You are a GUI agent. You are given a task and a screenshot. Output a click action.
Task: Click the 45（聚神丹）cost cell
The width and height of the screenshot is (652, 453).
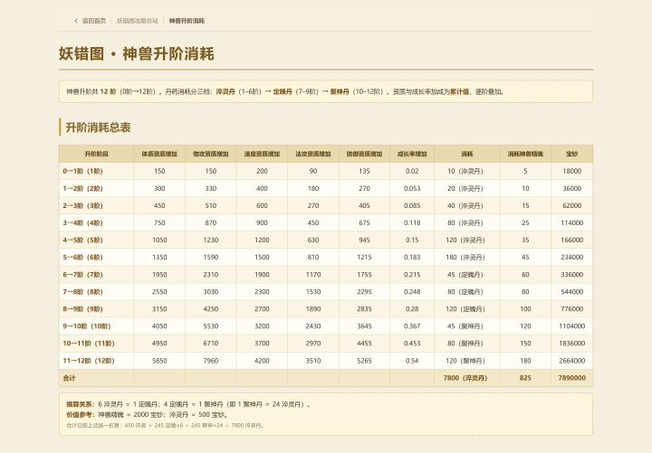(x=467, y=326)
